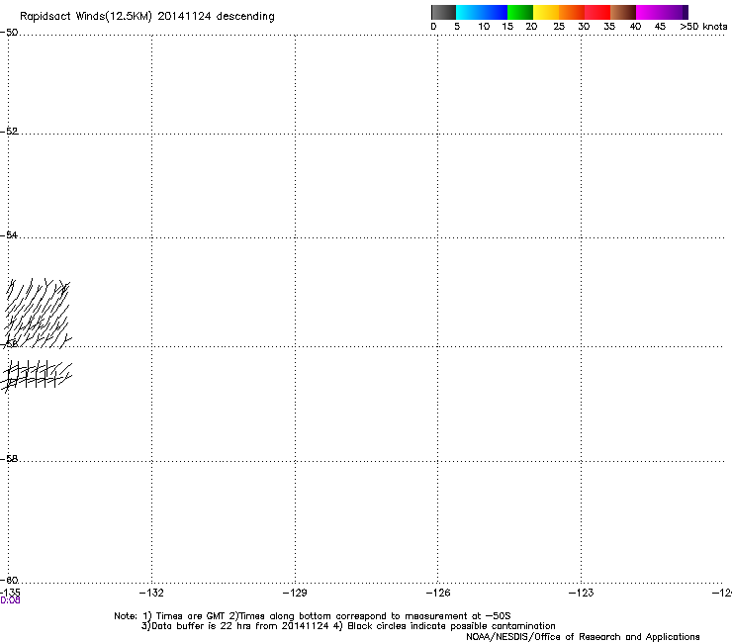Image resolution: width=732 pixels, height=643 pixels.
Task: Click the legend label '40'
Action: click(x=635, y=27)
